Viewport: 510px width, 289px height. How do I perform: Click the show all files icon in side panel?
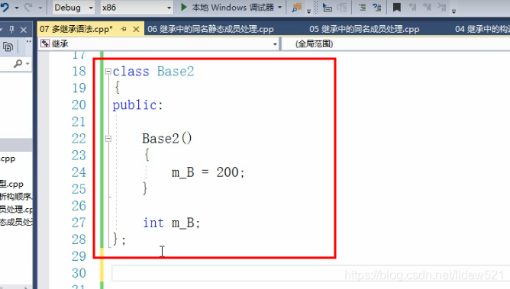point(8,47)
